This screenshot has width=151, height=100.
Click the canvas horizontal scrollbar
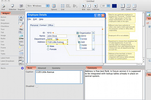(x=65, y=64)
